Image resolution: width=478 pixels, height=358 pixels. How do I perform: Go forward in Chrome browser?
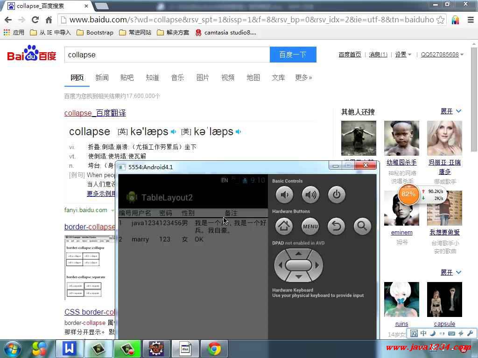21,20
